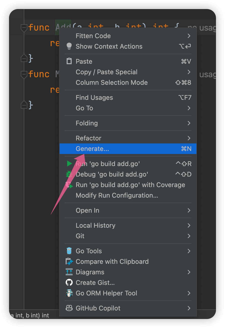The image size is (225, 328).
Task: Click Modify Run Configuration... entry
Action: pos(117,195)
